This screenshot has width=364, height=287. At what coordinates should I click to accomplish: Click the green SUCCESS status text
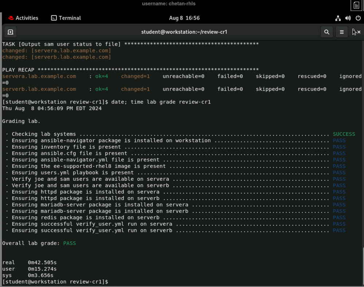(x=344, y=134)
